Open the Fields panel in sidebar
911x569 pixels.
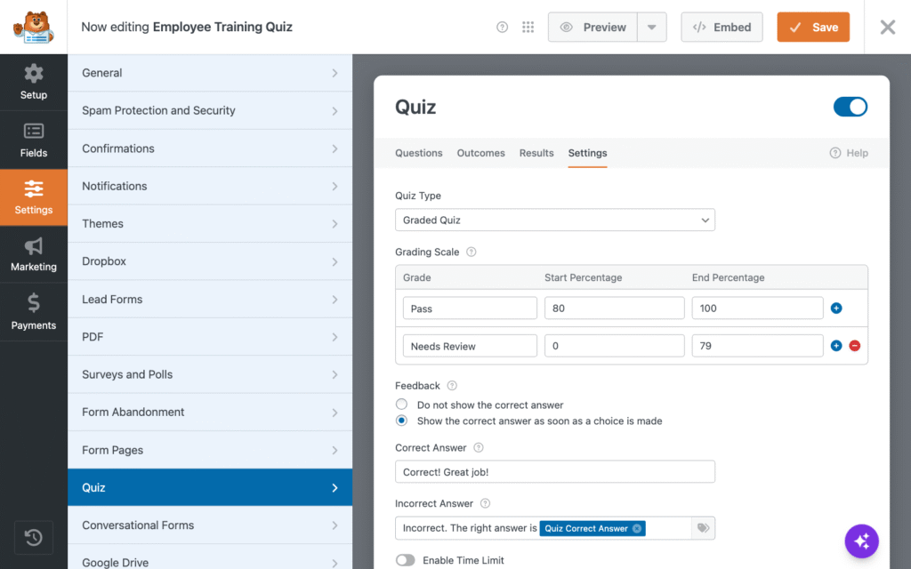33,140
